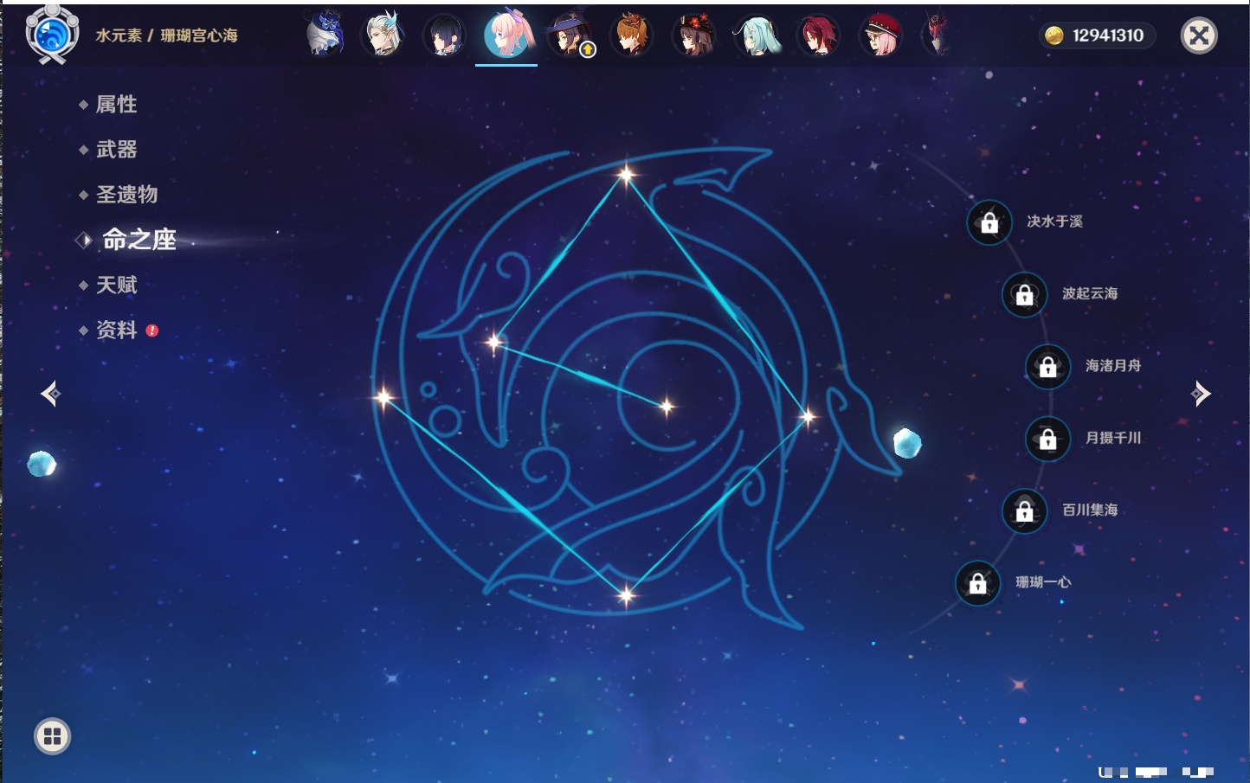Viewport: 1250px width, 783px height.
Task: Open the four-square grid menu button
Action: pos(52,736)
